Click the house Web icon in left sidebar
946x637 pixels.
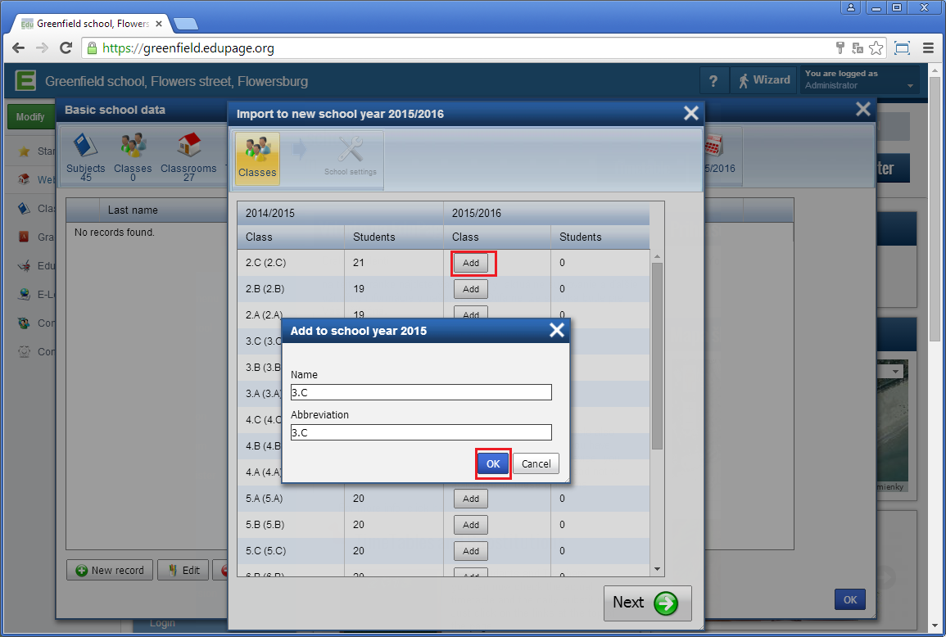click(x=24, y=179)
